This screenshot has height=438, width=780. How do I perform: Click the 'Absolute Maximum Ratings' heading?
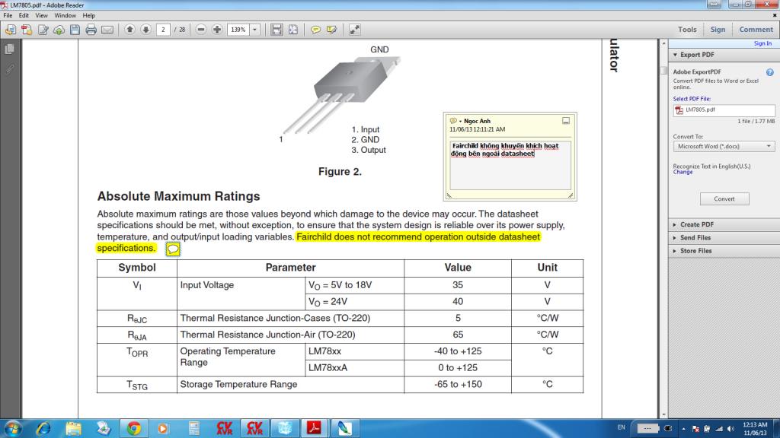point(178,196)
